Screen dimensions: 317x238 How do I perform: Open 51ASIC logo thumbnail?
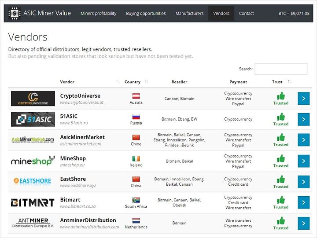click(x=33, y=119)
